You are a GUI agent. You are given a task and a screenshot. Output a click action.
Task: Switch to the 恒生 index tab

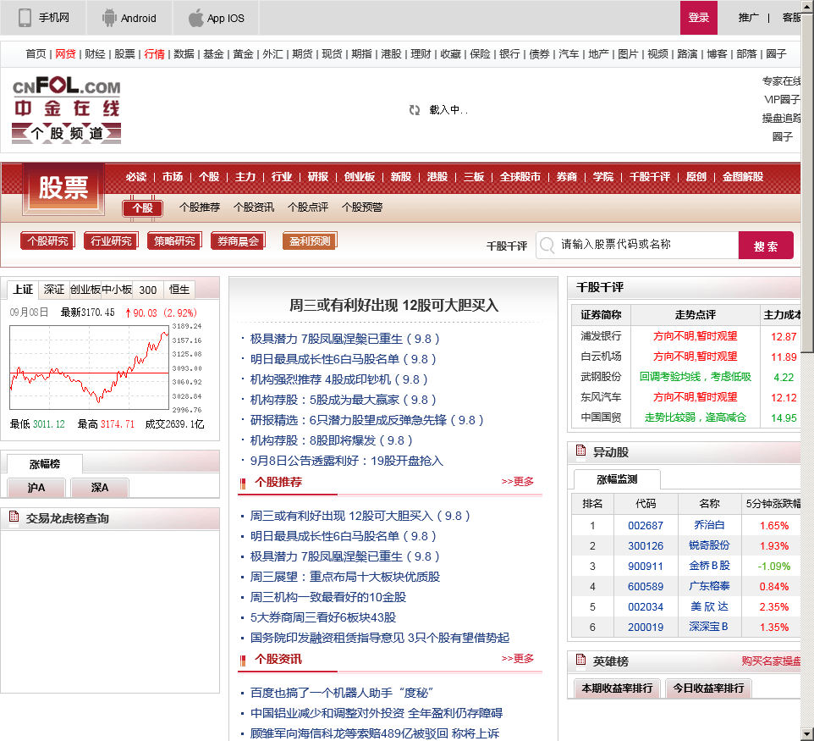pos(179,289)
